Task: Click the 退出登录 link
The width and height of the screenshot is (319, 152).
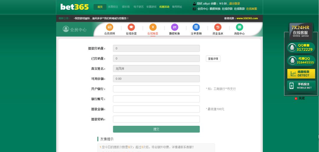Action: (235, 4)
